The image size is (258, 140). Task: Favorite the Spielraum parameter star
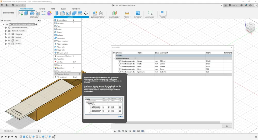tap(120, 72)
